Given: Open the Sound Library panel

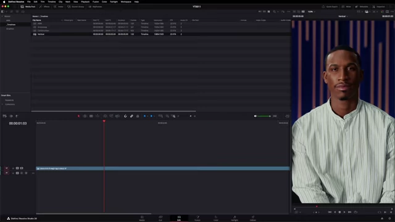Looking at the screenshot, I should coord(76,7).
